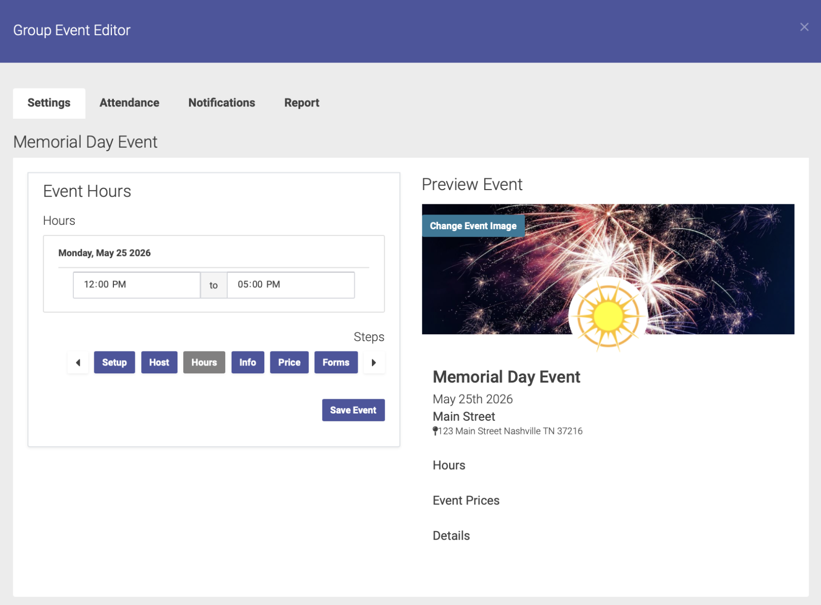Jump to the Setup step
821x605 pixels.
click(114, 363)
